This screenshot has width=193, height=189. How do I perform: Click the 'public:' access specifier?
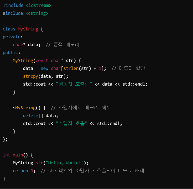click(x=12, y=53)
